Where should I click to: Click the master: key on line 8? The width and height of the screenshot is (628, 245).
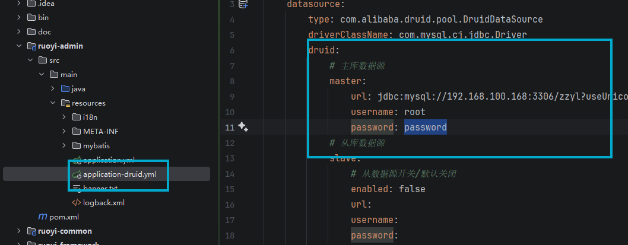coord(348,81)
